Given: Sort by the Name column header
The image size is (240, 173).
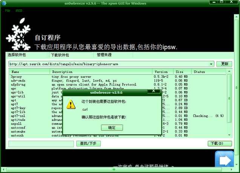Looking at the screenshot, I should 29,72.
